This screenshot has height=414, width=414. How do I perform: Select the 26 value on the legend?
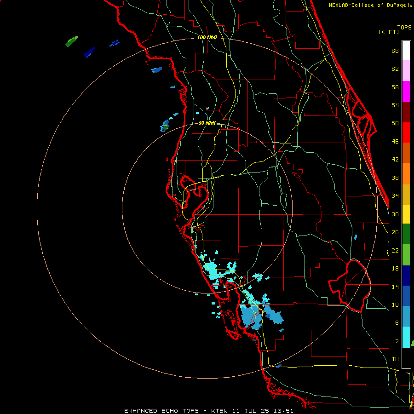[395, 232]
